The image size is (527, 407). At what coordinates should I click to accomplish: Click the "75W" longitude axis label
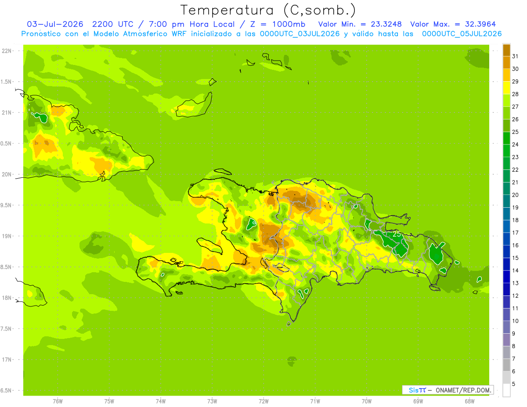(x=109, y=401)
